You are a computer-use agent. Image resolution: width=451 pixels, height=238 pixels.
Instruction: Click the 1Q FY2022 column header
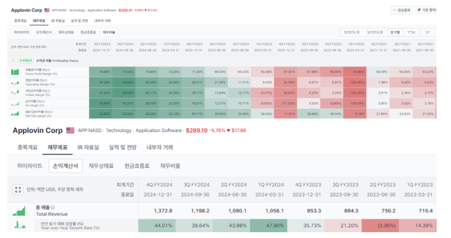pos(356,44)
